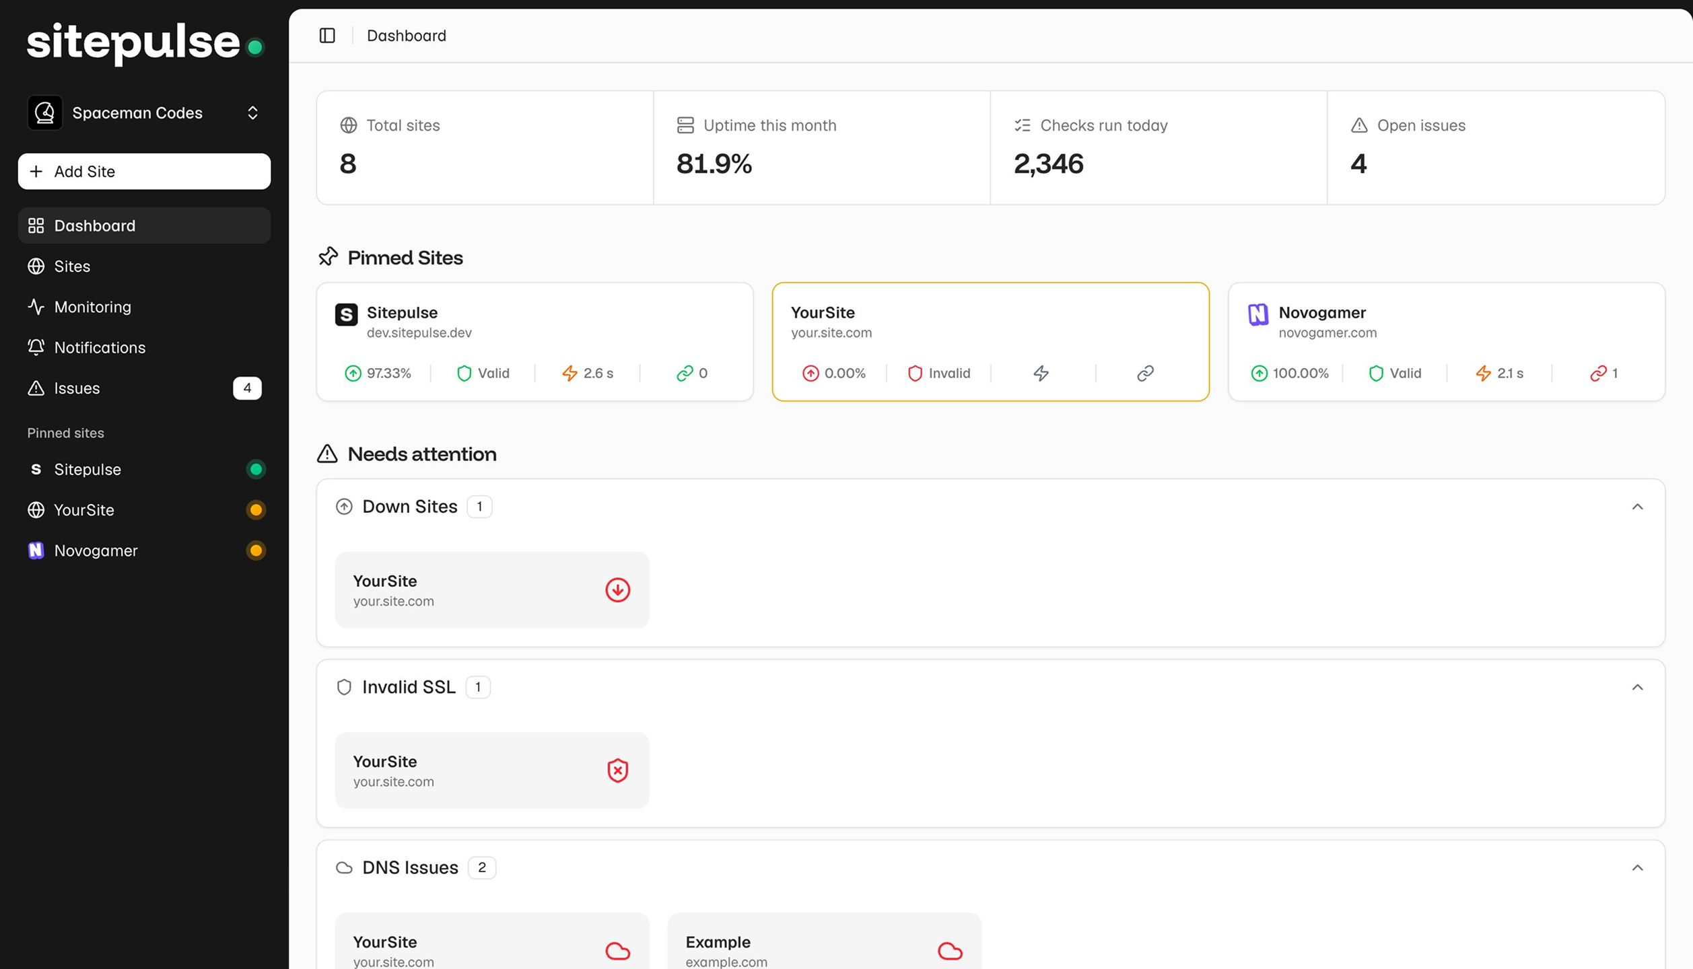The image size is (1693, 969).
Task: Click the Total sites value 8
Action: [348, 164]
